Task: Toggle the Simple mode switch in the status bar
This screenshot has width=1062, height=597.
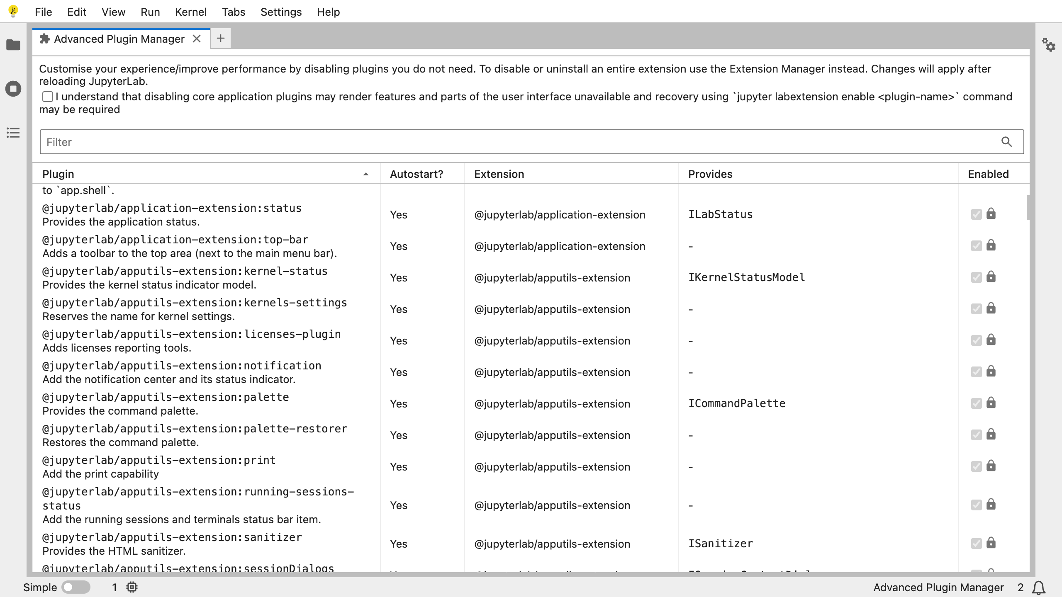Action: [x=76, y=587]
